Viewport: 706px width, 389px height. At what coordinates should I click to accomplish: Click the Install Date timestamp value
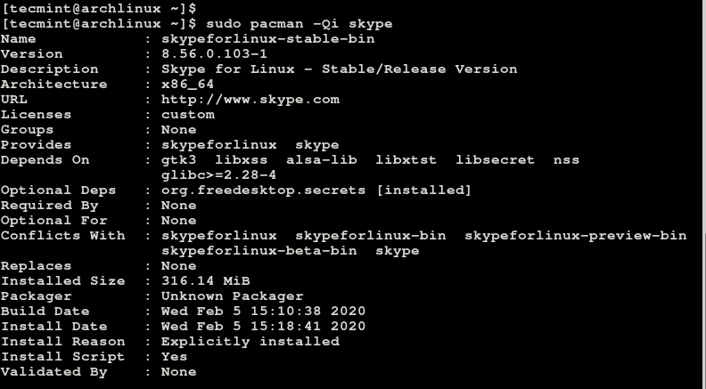tap(263, 326)
